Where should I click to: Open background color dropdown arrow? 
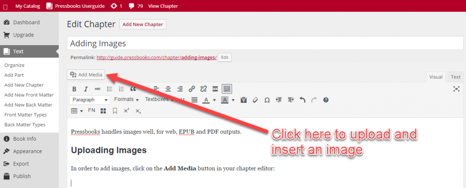[x=233, y=100]
